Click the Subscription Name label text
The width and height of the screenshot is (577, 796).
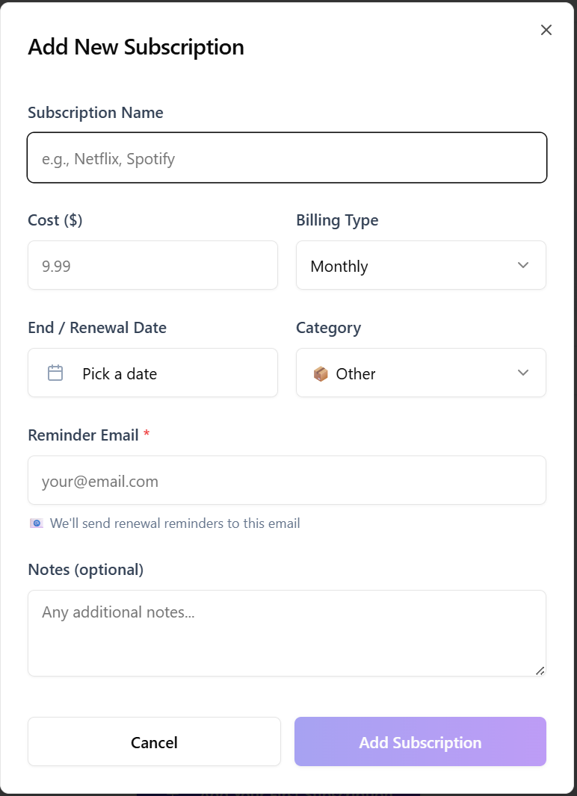[x=96, y=112]
